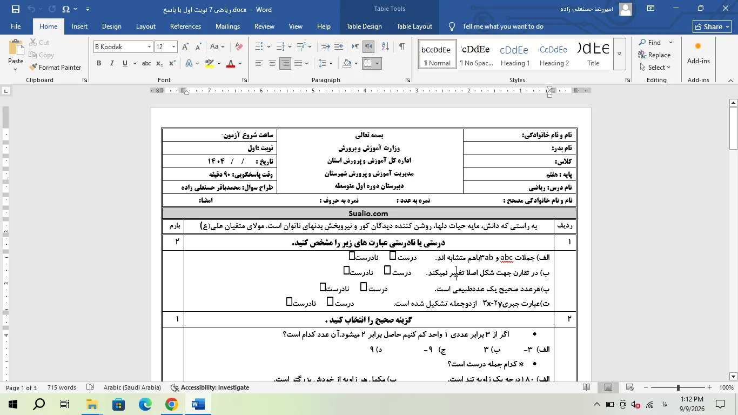Align text right
This screenshot has width=738, height=415.
click(285, 63)
